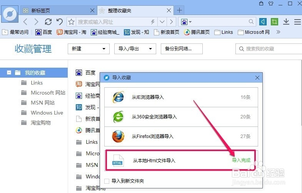Screen dimensions: 302x193
Task: Click the 备份到网络... button
Action: pyautogui.click(x=182, y=49)
